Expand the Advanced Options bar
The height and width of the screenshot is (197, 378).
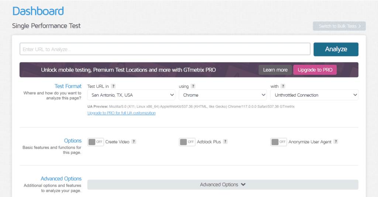click(x=223, y=184)
